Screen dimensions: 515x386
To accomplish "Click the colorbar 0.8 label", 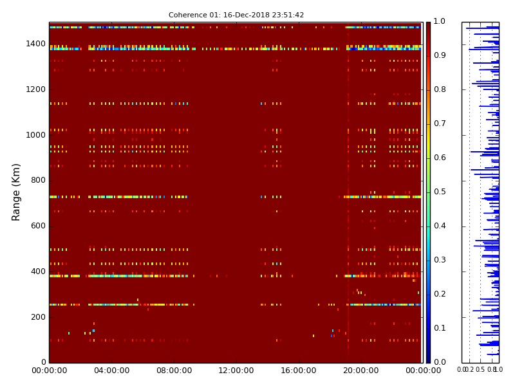I will (440, 89).
